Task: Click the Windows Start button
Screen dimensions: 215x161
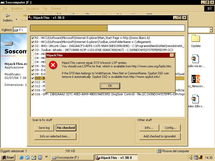Action: tap(8, 158)
